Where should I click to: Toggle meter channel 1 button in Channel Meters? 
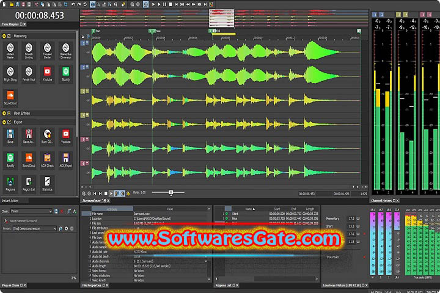click(x=375, y=15)
